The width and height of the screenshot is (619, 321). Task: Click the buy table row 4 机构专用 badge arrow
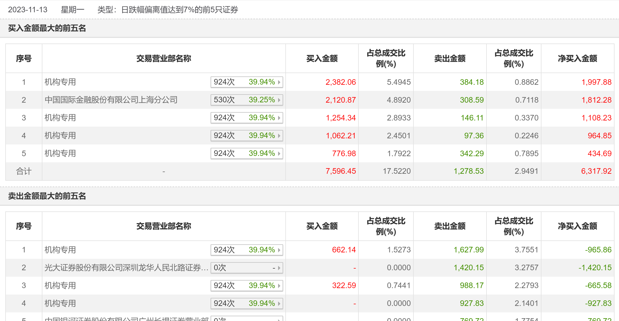[x=279, y=136]
